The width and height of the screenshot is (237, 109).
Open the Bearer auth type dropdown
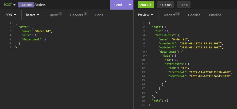tap(33, 15)
